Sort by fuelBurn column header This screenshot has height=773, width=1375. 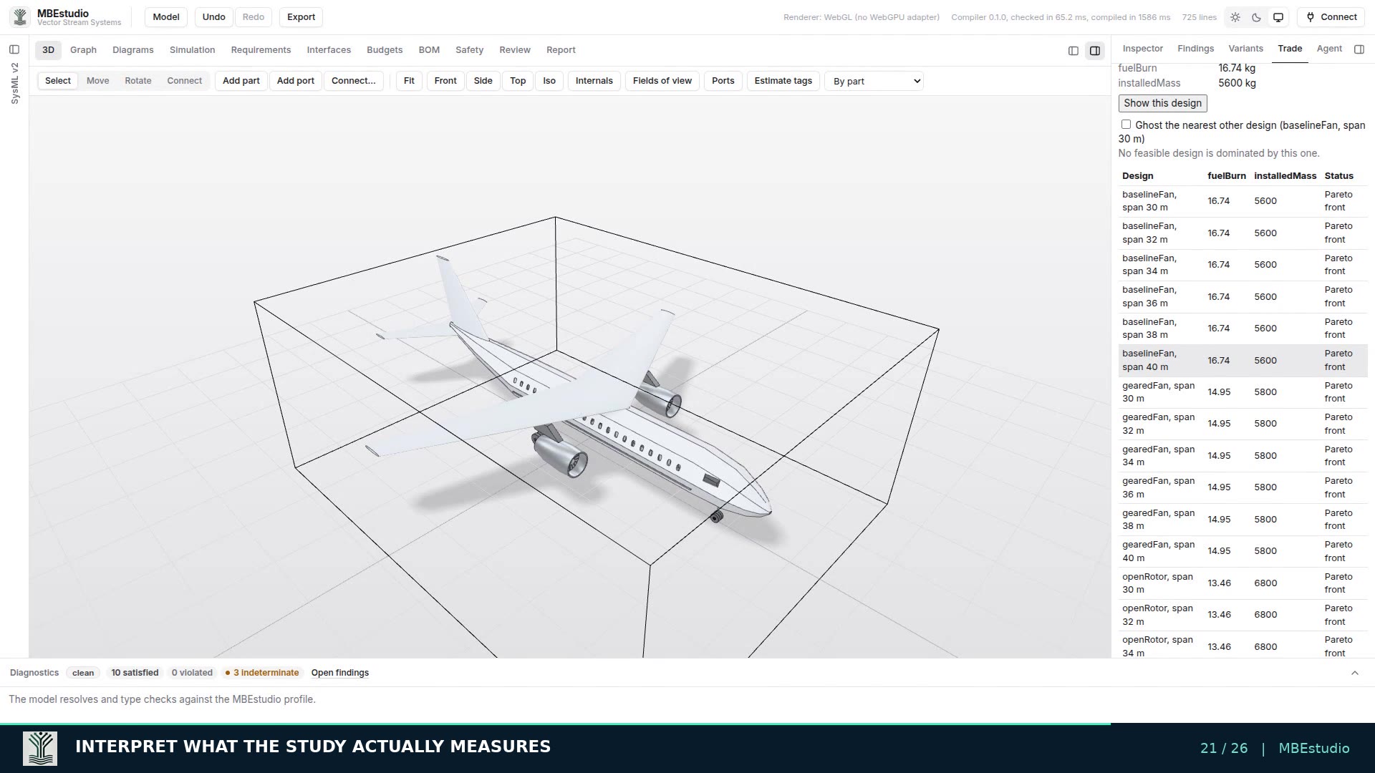point(1226,176)
